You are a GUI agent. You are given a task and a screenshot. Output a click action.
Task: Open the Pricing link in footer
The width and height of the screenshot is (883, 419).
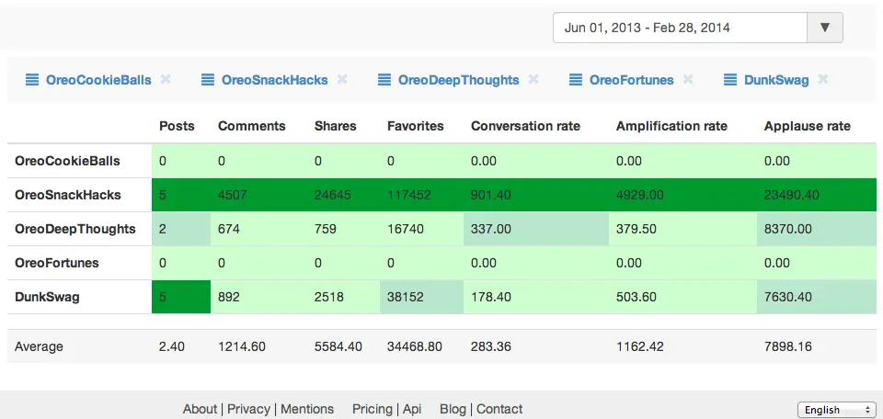[x=372, y=409]
